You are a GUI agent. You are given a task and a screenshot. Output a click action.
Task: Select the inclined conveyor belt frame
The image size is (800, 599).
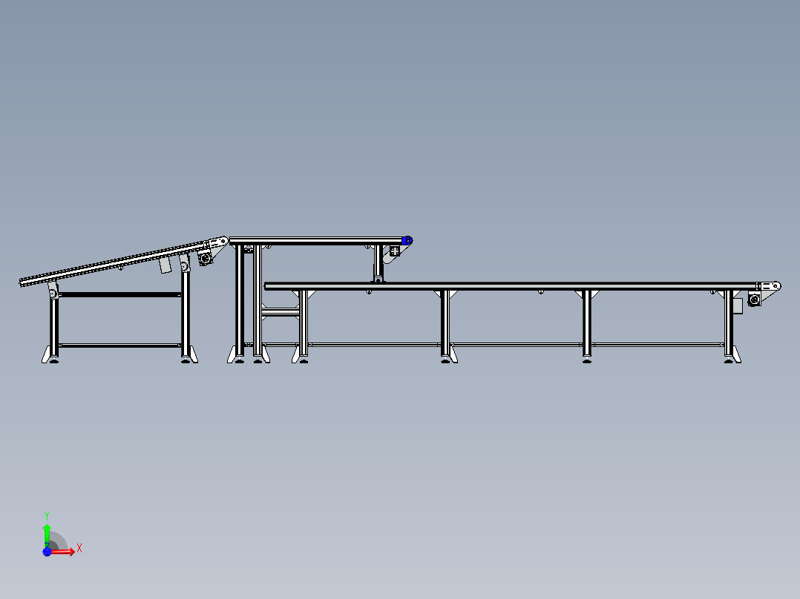pyautogui.click(x=115, y=264)
